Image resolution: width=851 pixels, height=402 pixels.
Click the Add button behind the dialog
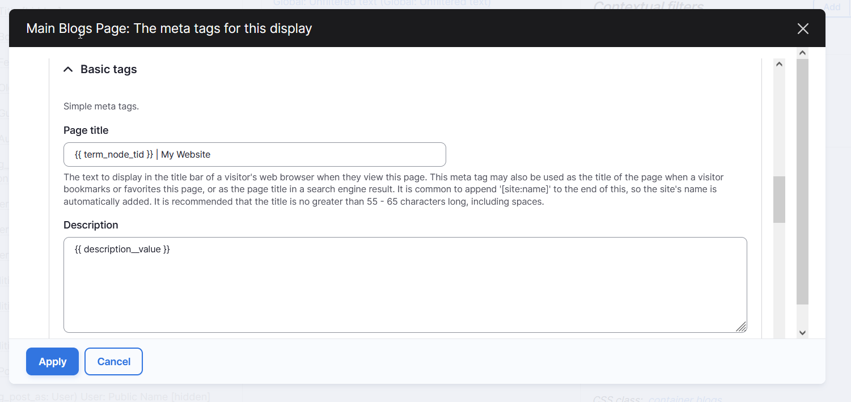(832, 7)
